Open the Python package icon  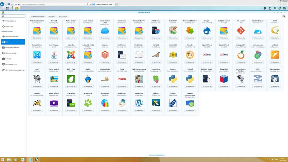[173, 79]
